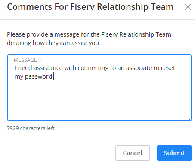Place cursor in the word 'connecting'
The width and height of the screenshot is (195, 165).
coord(93,68)
